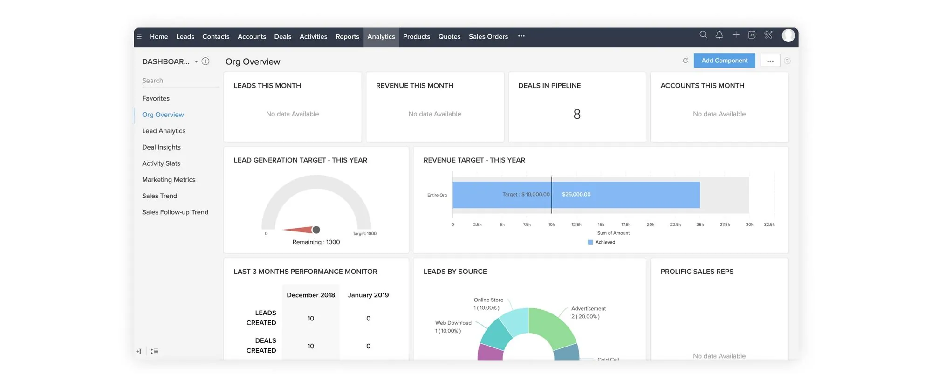Open the calendar icon in top bar
The width and height of the screenshot is (932, 388).
click(x=752, y=35)
